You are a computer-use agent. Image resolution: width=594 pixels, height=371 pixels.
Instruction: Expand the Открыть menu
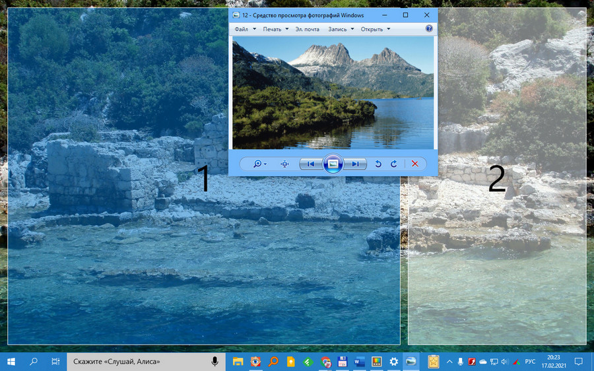coord(375,29)
